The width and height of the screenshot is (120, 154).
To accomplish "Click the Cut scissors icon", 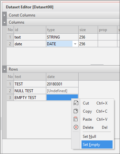I will coord(76,103).
